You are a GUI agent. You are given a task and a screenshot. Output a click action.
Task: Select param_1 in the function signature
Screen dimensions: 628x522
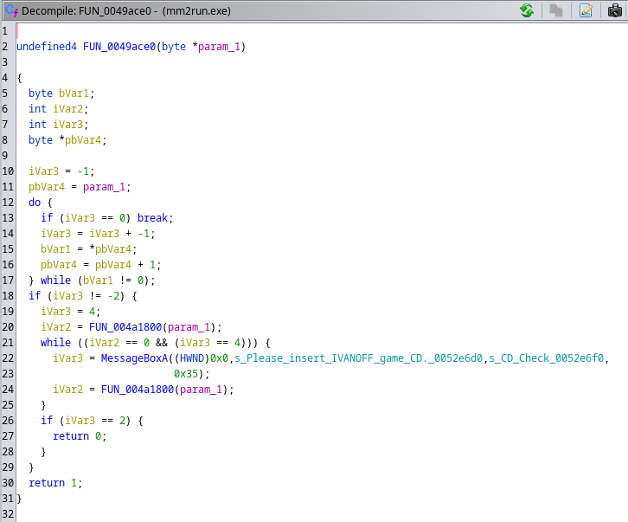(x=219, y=47)
